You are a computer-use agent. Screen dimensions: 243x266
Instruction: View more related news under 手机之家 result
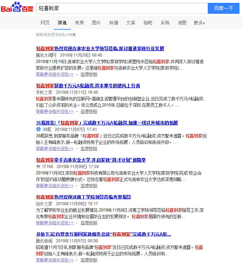[x=55, y=111]
